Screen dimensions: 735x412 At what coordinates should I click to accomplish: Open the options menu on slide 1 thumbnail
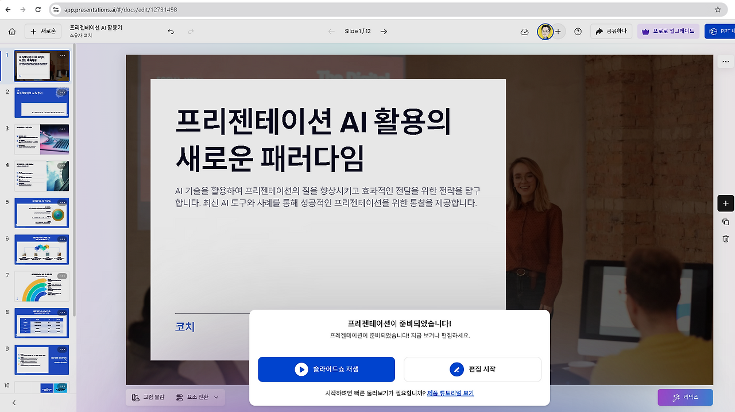tap(62, 57)
